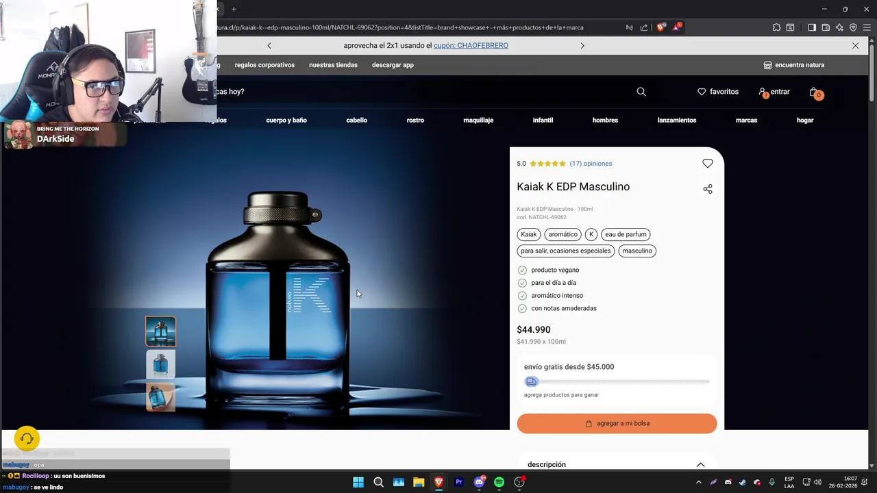Open the cabello menu
This screenshot has height=493, width=877.
356,120
